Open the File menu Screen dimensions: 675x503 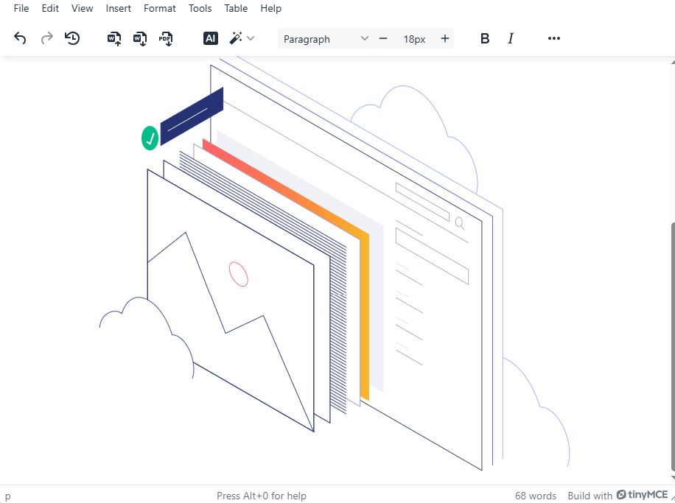click(x=21, y=8)
